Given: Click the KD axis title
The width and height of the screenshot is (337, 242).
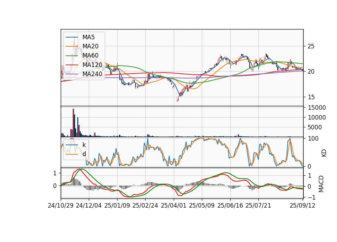Looking at the screenshot, I should point(324,153).
